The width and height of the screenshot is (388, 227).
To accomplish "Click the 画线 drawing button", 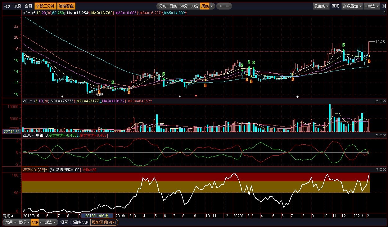I will [x=335, y=6].
